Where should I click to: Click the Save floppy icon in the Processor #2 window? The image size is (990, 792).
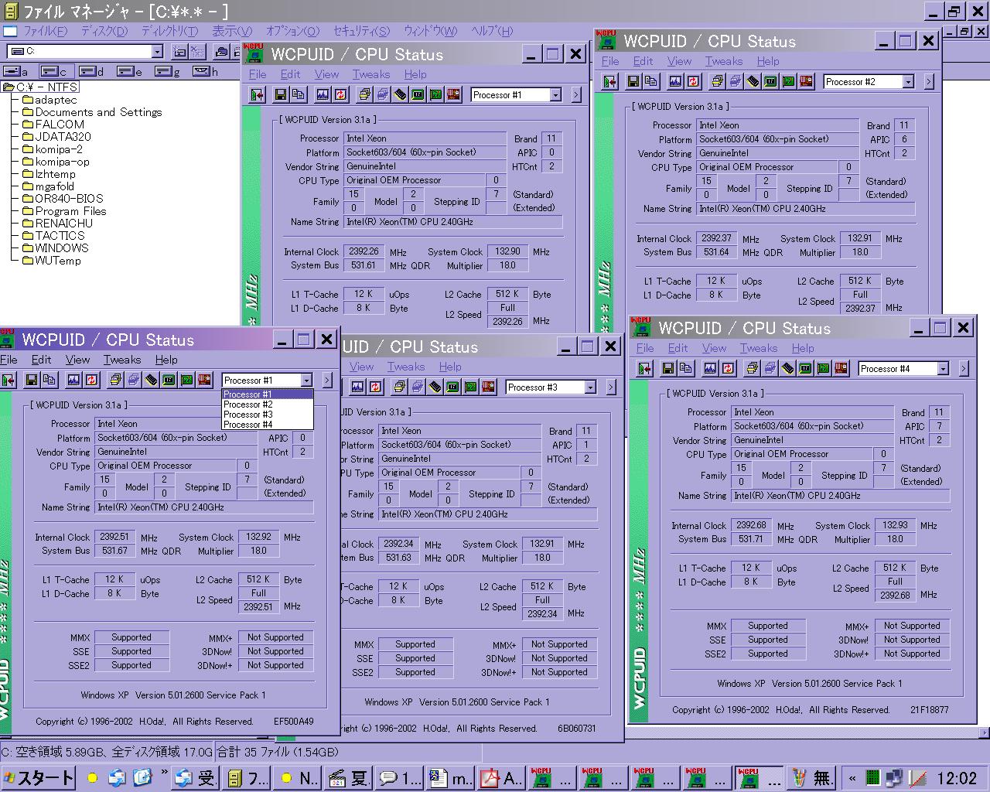633,81
